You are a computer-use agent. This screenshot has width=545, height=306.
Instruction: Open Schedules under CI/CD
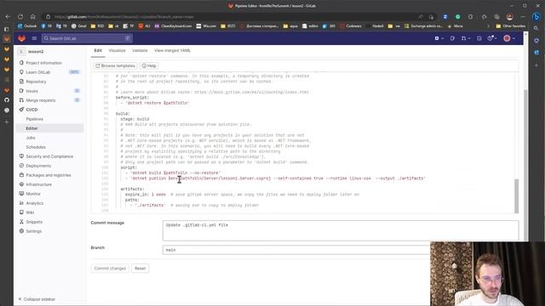click(36, 147)
